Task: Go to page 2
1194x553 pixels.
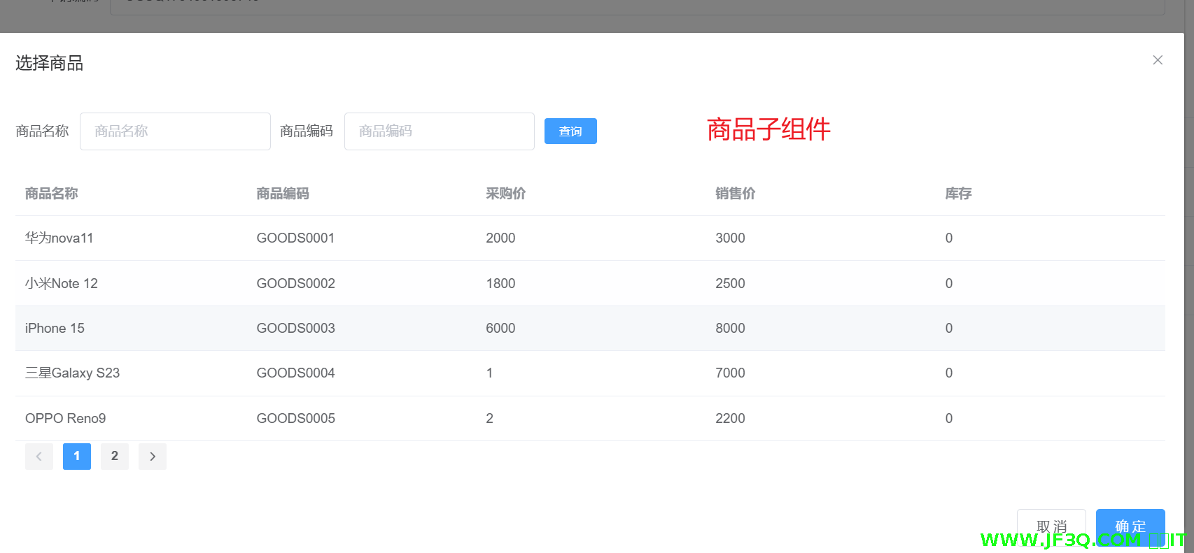Action: (x=115, y=457)
